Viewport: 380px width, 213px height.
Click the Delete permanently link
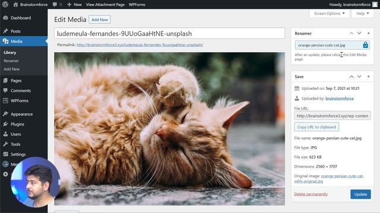tap(311, 194)
